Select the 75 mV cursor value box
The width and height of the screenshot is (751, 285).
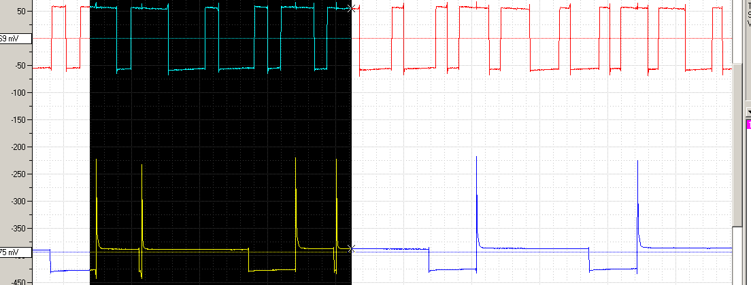16,252
